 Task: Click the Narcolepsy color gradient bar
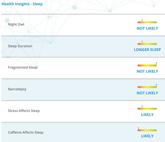(x=147, y=87)
